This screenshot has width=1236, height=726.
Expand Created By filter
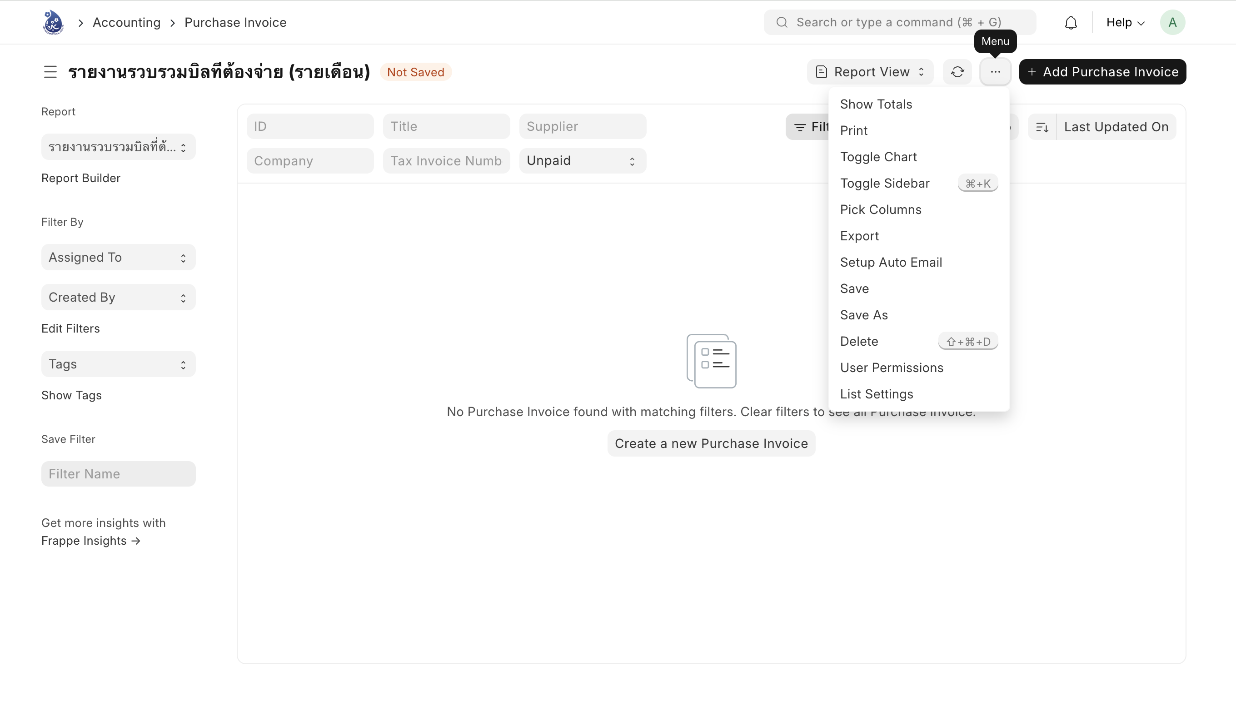click(118, 297)
